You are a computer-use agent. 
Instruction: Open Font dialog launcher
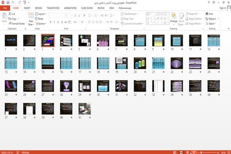(85, 29)
